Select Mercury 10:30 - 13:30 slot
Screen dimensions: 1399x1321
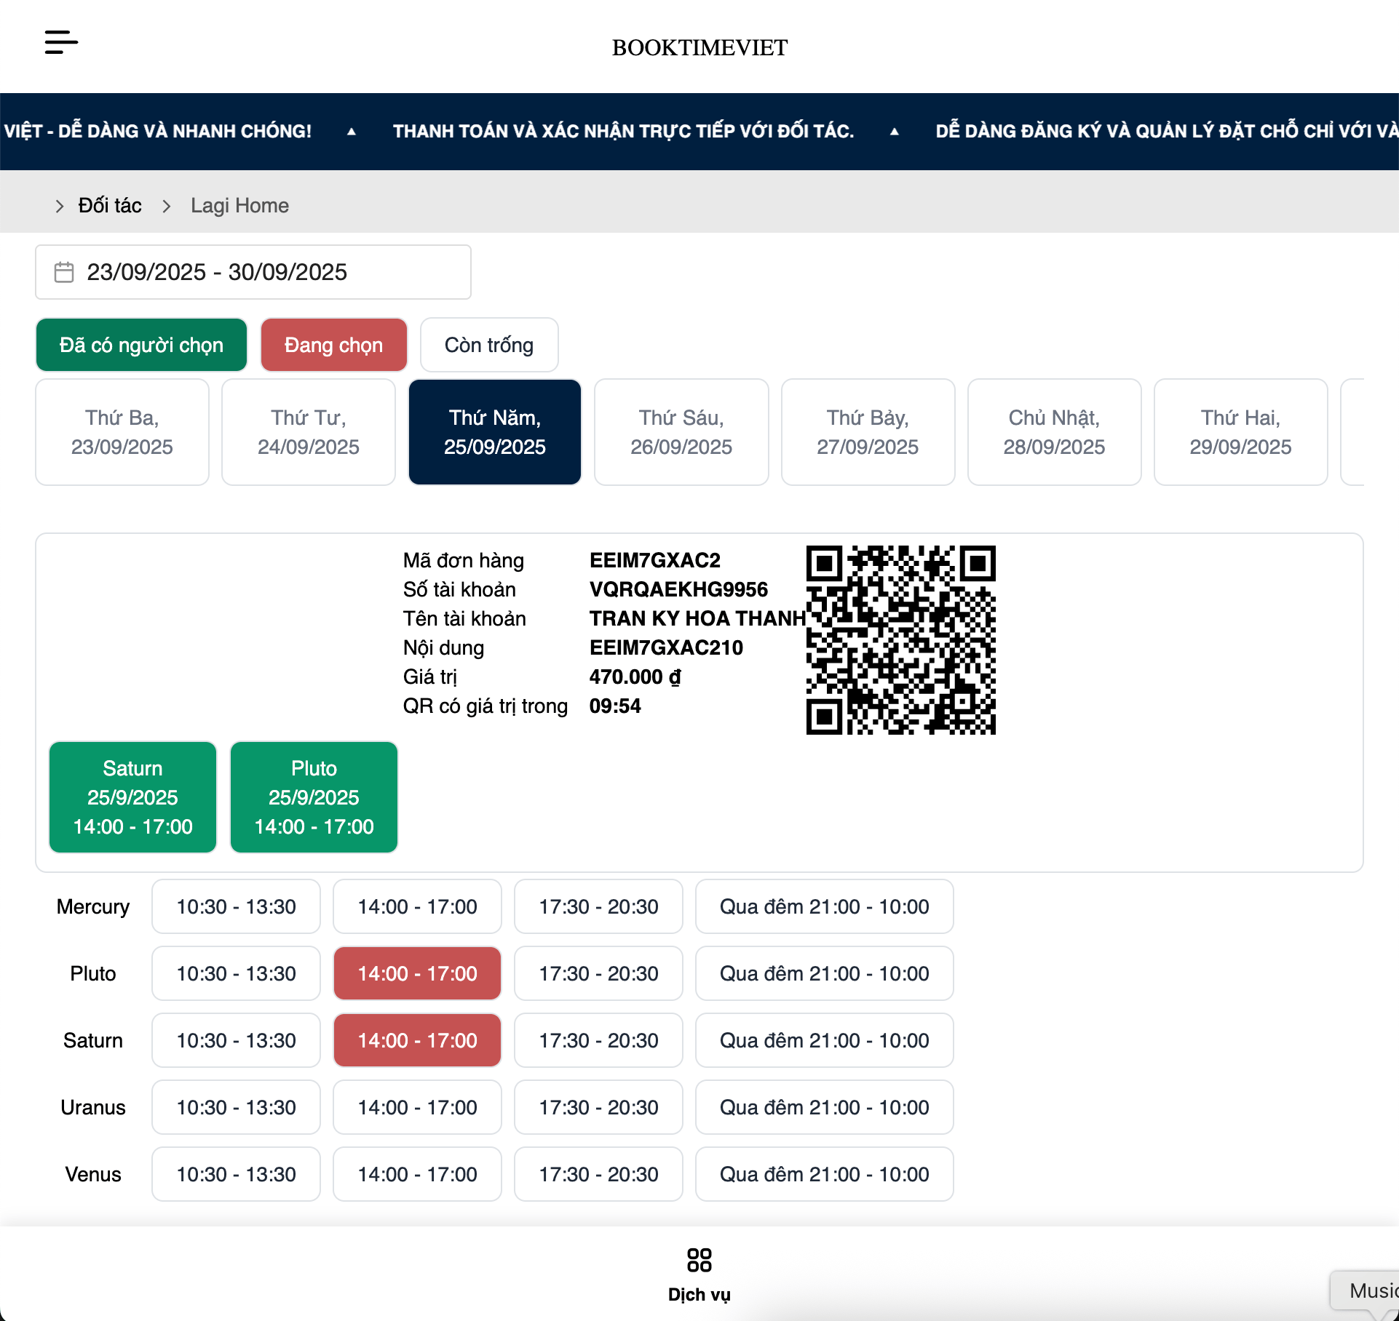pyautogui.click(x=236, y=906)
